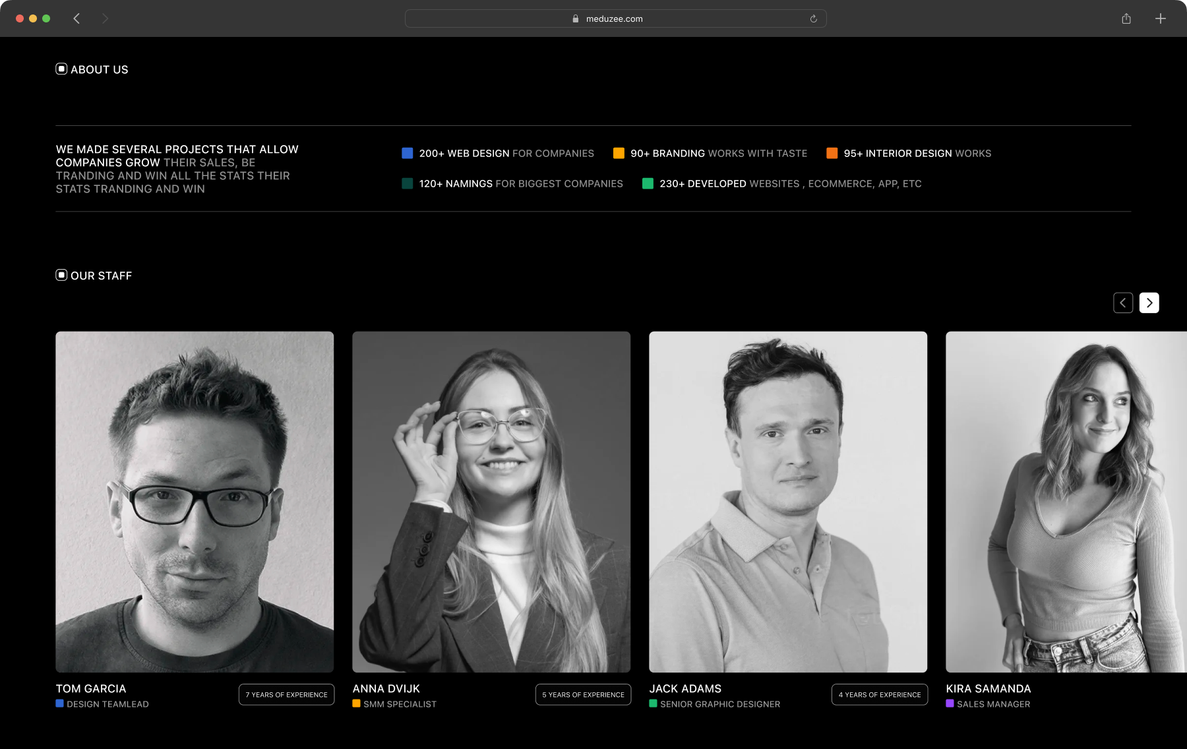Click the padlock icon in address bar
This screenshot has width=1187, height=749.
pyautogui.click(x=576, y=18)
